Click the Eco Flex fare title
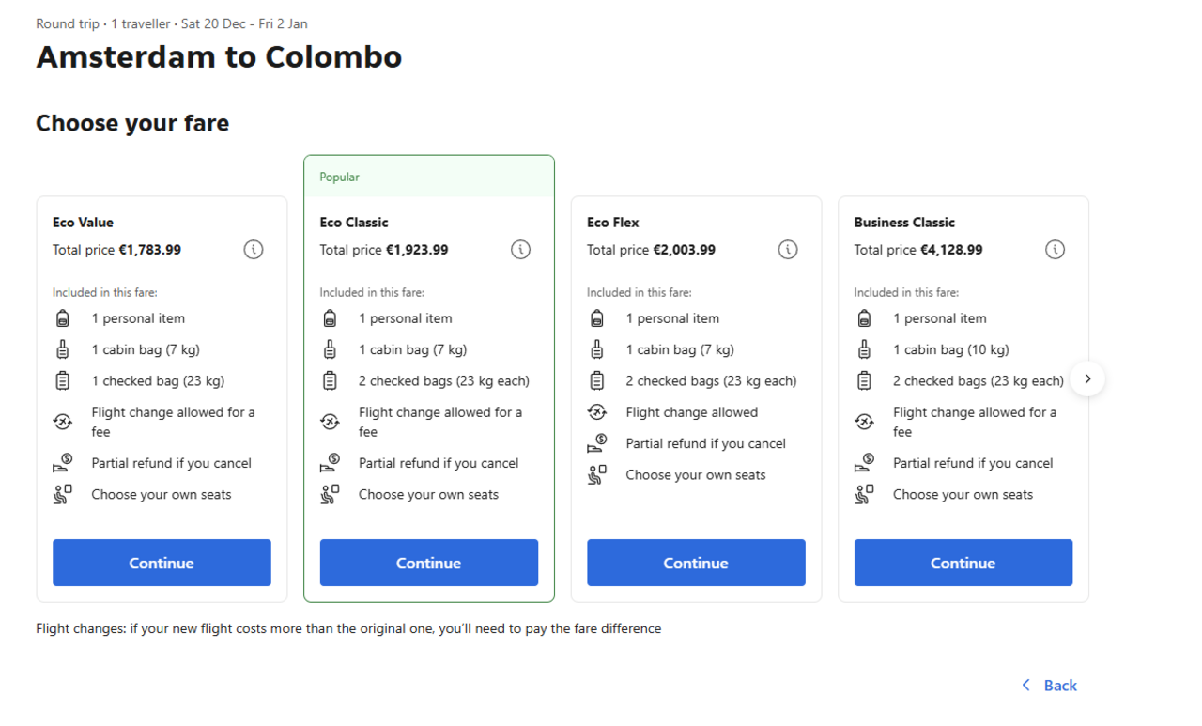The height and width of the screenshot is (726, 1202). pos(613,223)
